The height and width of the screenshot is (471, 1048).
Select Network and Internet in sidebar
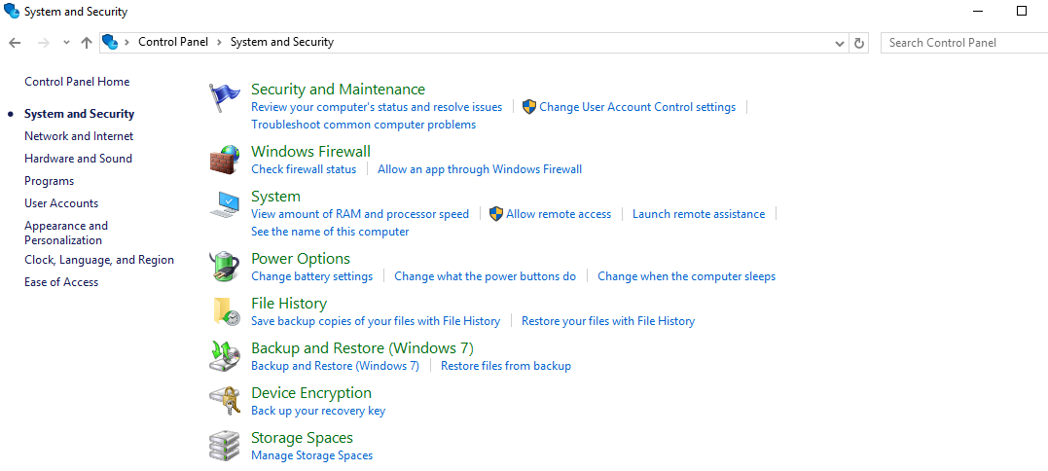coord(79,136)
